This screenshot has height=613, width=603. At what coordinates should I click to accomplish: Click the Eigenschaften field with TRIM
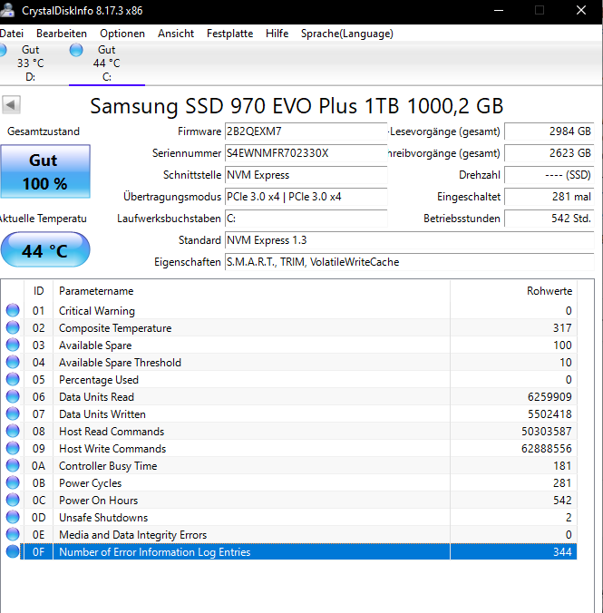click(x=410, y=262)
